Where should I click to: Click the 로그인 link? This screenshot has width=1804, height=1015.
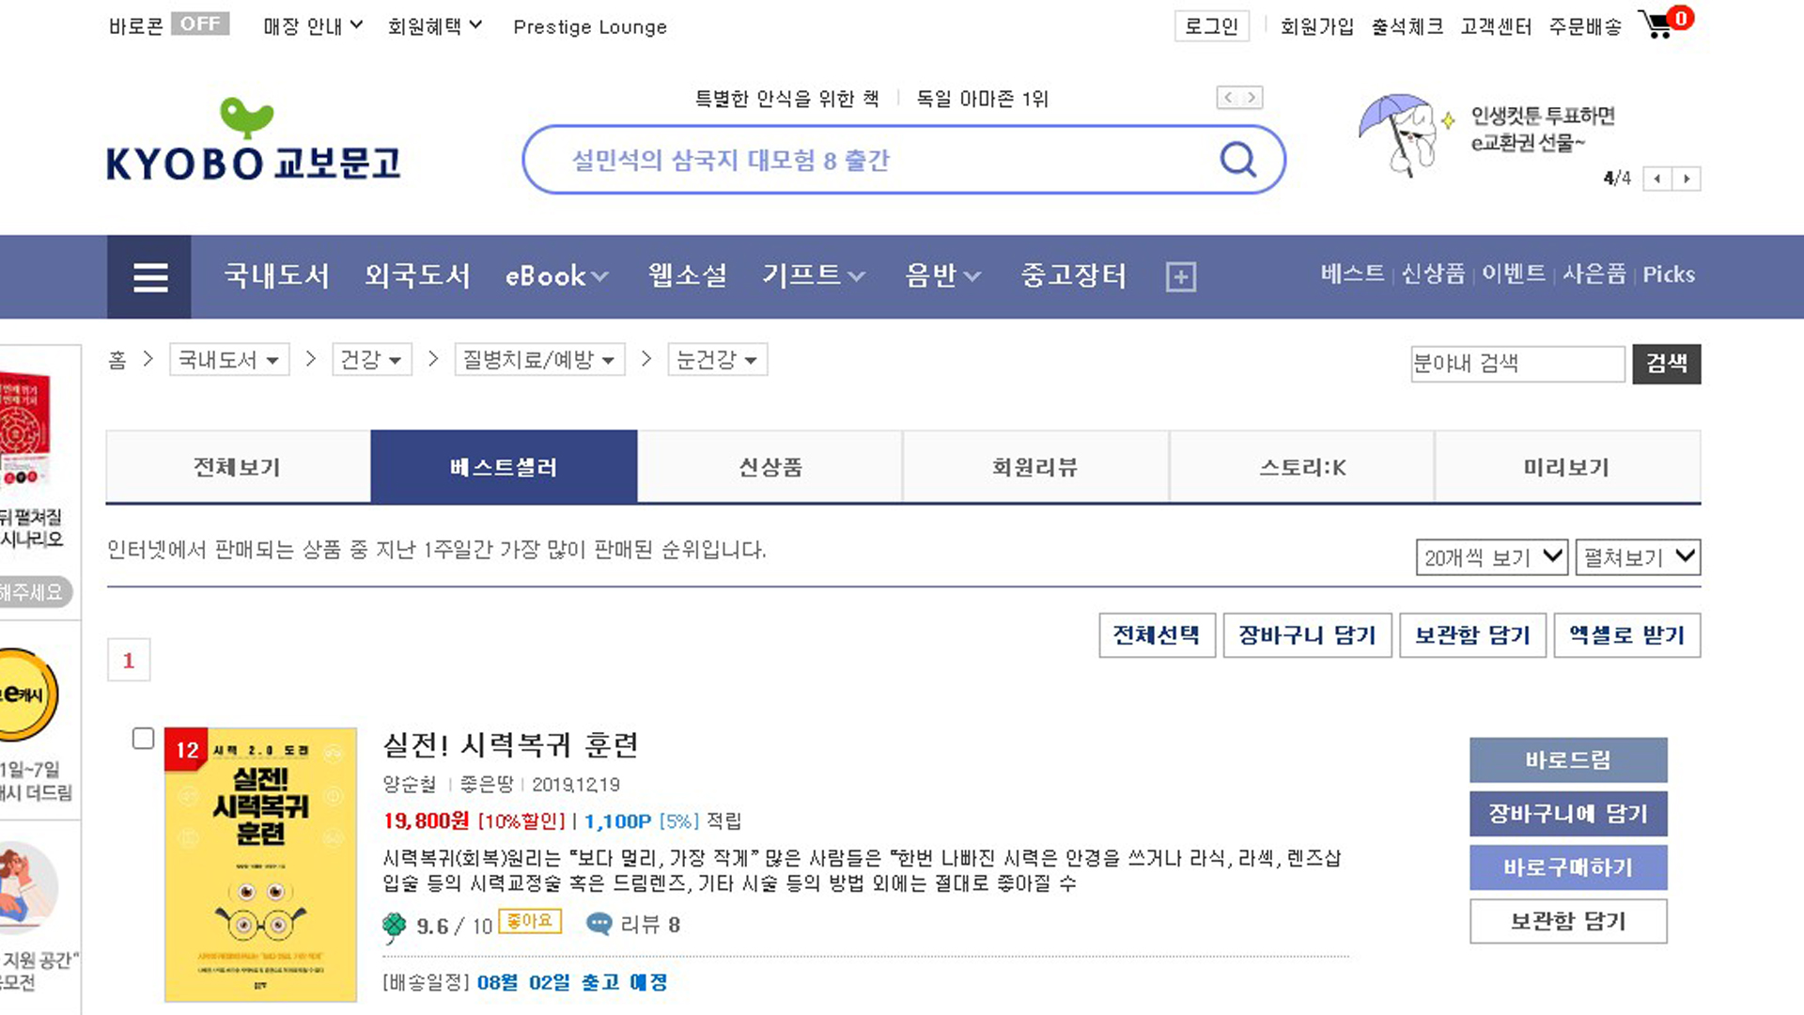coord(1211,26)
